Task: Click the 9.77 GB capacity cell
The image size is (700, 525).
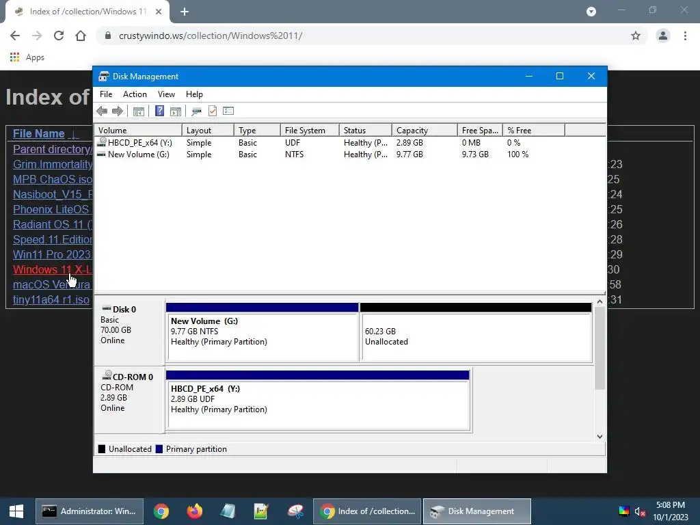Action: tap(409, 154)
